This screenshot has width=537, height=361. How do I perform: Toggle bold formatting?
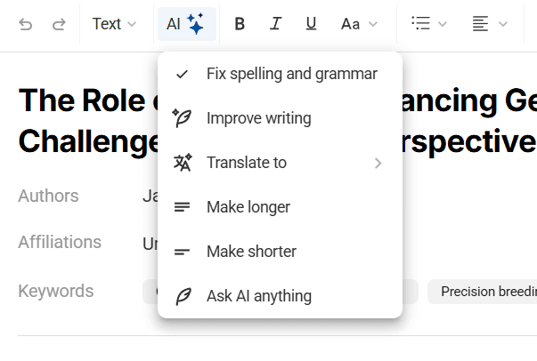[x=240, y=24]
